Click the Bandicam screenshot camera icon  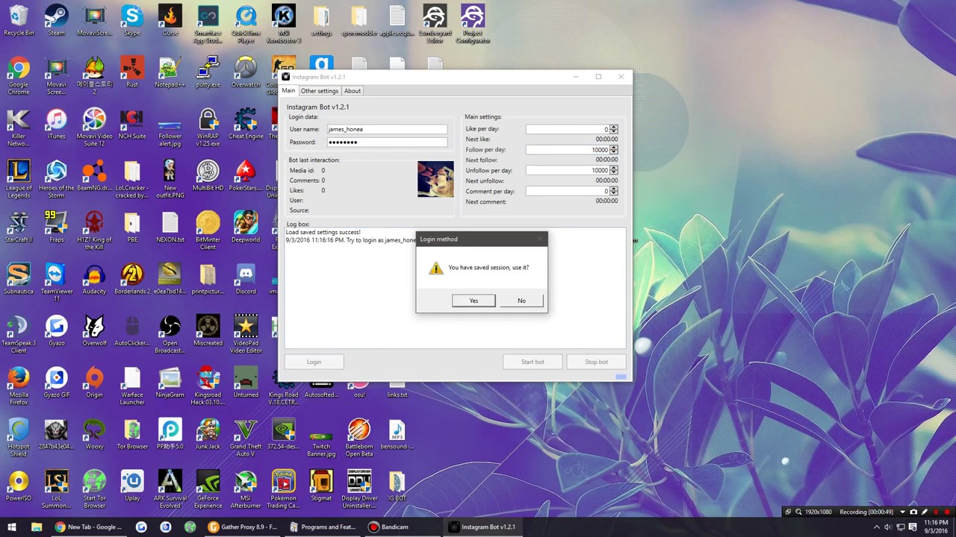(913, 512)
